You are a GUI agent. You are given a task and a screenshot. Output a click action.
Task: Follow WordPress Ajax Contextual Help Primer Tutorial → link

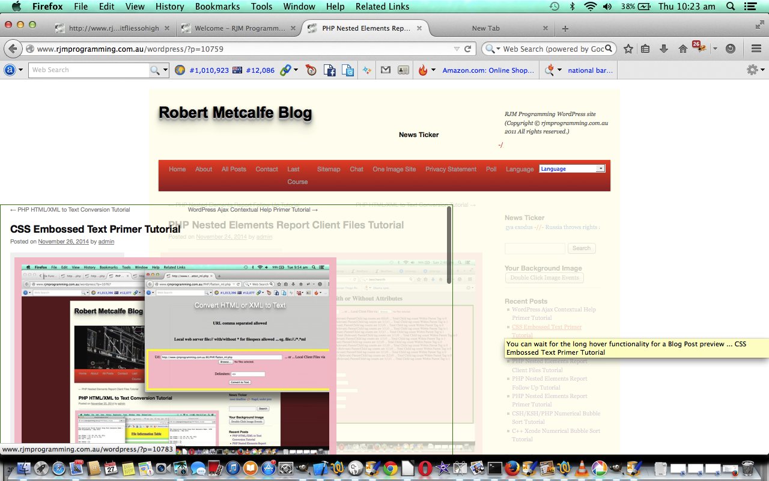click(253, 210)
